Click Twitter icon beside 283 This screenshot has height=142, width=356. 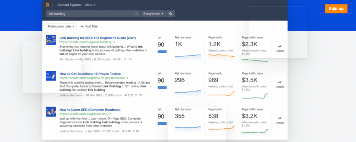[126, 95]
